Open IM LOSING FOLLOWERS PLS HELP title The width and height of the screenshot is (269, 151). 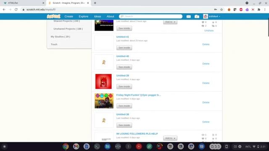(x=137, y=133)
